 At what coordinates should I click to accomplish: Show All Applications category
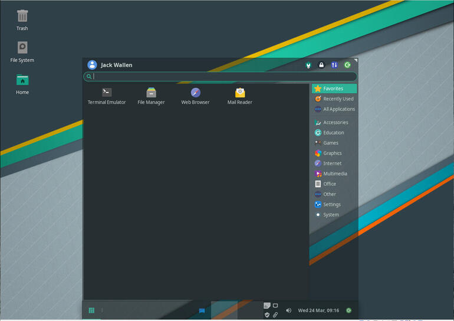[334, 109]
